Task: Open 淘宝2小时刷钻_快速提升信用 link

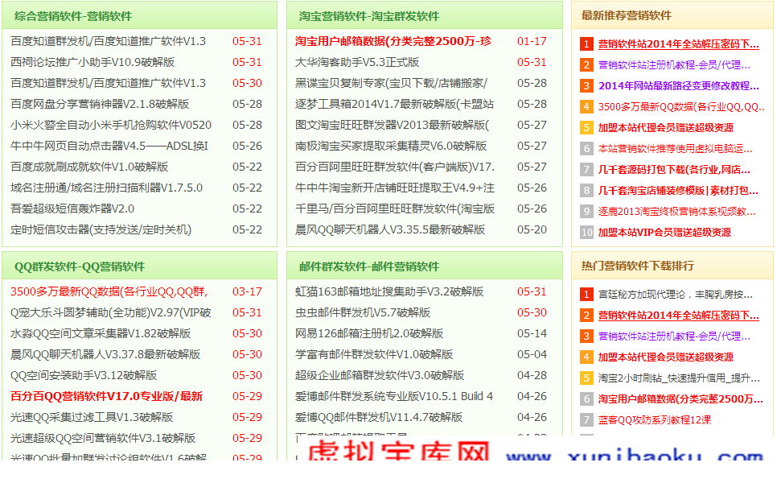Action: (x=679, y=378)
